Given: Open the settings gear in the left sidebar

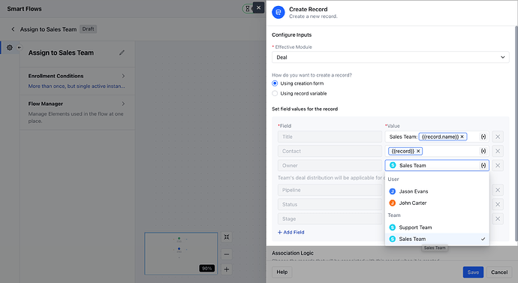Looking at the screenshot, I should (10, 47).
